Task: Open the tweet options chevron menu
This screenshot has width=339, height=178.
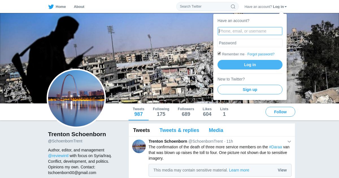Action: coord(289,142)
